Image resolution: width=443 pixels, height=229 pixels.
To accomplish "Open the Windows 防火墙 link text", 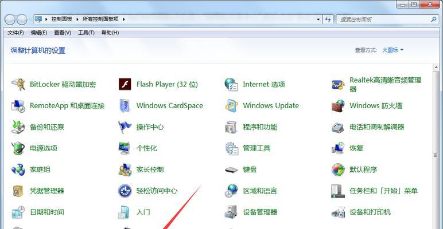I will click(376, 106).
